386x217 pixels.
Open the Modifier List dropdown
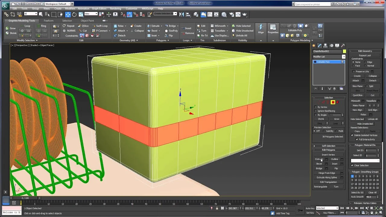(344, 57)
